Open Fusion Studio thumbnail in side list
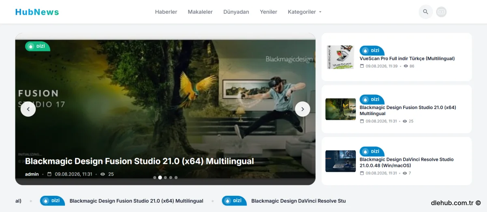487x212 pixels. click(340, 109)
